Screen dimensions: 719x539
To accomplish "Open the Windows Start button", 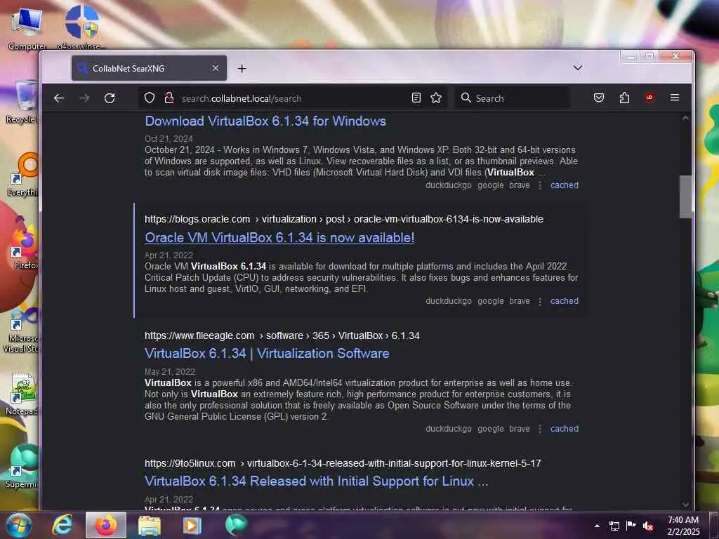I will click(x=19, y=525).
